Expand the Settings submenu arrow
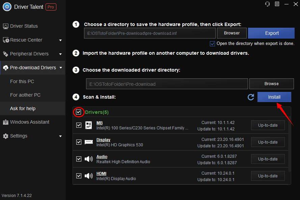The width and height of the screenshot is (300, 200). pyautogui.click(x=60, y=136)
